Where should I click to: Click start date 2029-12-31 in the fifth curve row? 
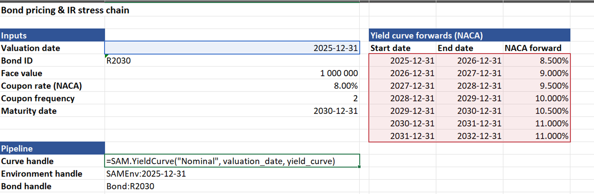pos(402,111)
